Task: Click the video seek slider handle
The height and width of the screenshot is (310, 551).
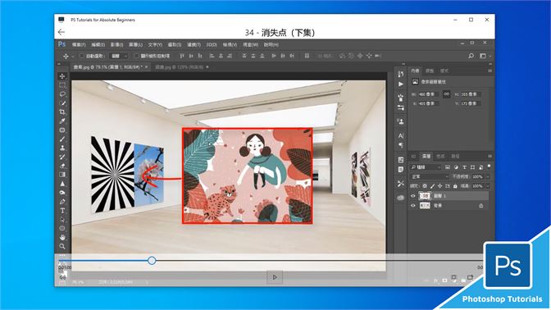Action: (152, 261)
